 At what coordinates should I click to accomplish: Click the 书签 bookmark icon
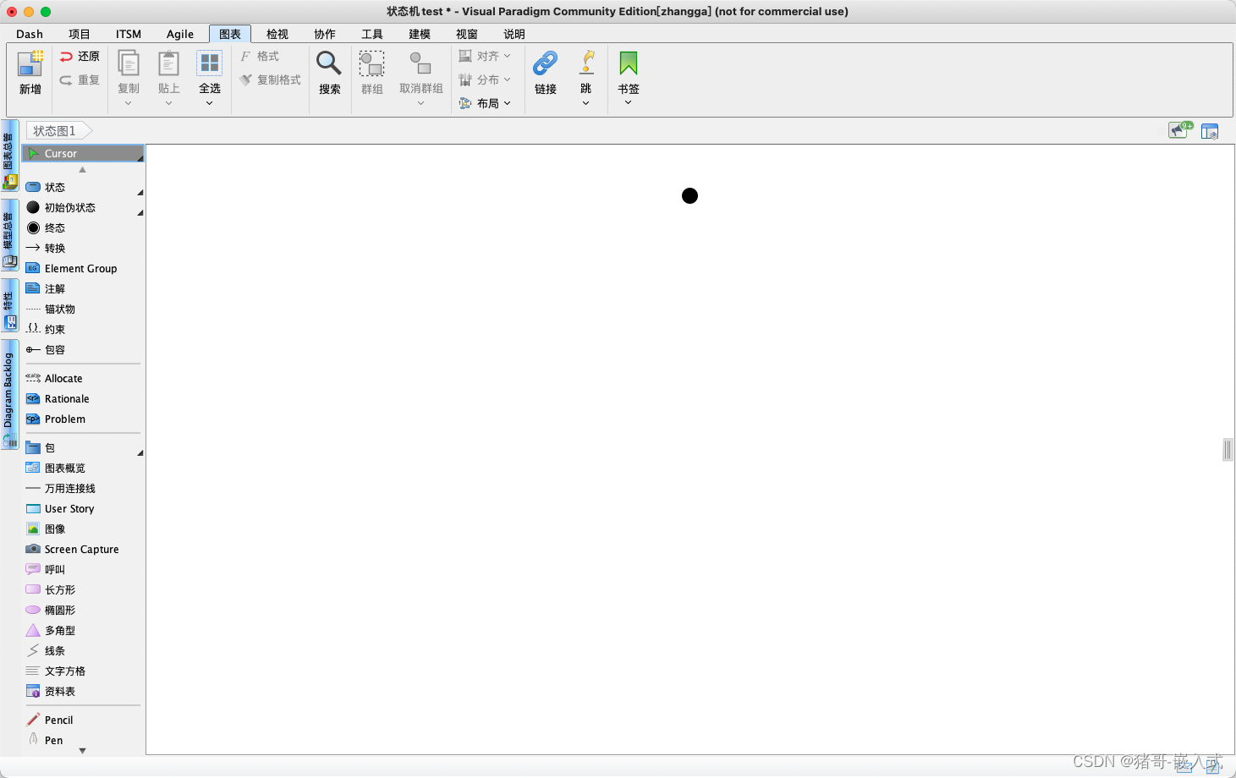[628, 64]
